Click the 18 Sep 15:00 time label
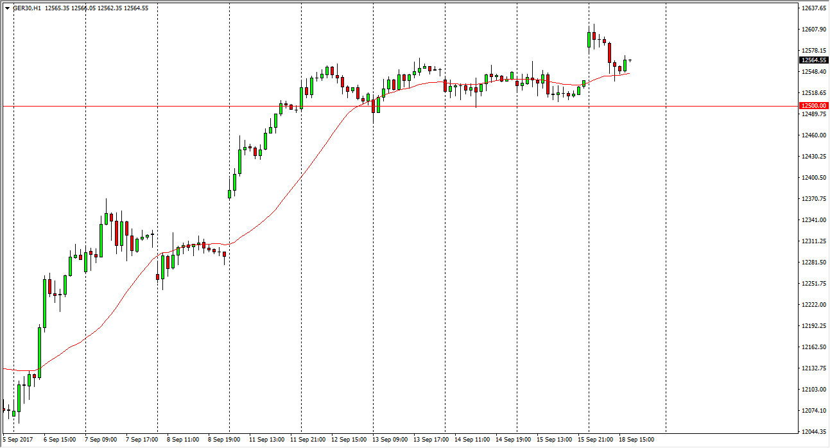830x448 pixels. pyautogui.click(x=636, y=440)
